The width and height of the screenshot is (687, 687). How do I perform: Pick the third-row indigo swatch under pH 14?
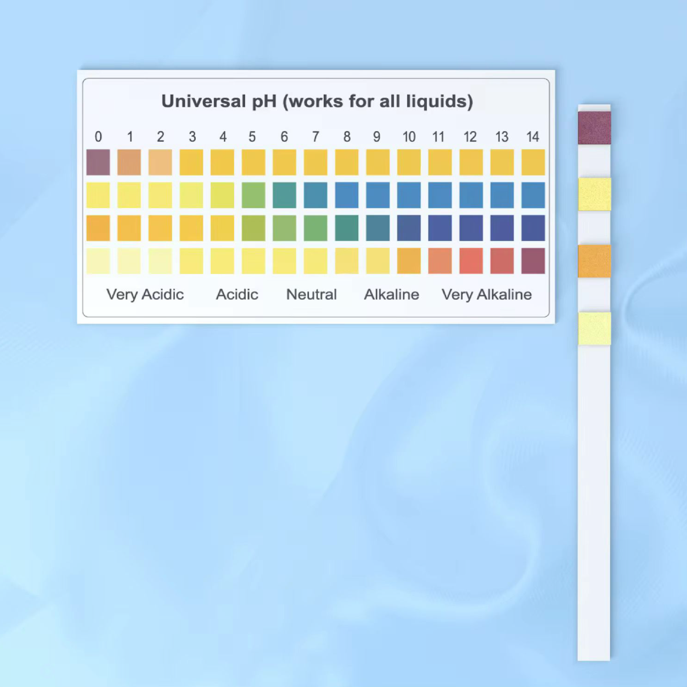[533, 228]
